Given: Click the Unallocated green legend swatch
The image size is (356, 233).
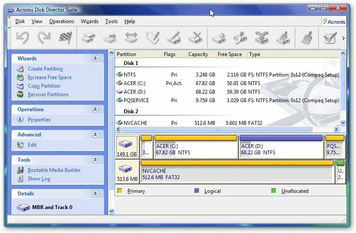Looking at the screenshot, I should click(x=274, y=191).
